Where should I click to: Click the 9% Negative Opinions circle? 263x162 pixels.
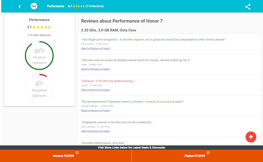coord(39,88)
